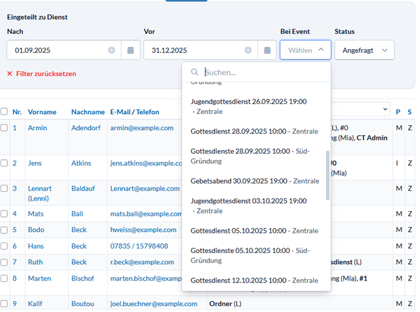Click row number 4 link
Viewport: 420px width, 312px height.
(14, 214)
